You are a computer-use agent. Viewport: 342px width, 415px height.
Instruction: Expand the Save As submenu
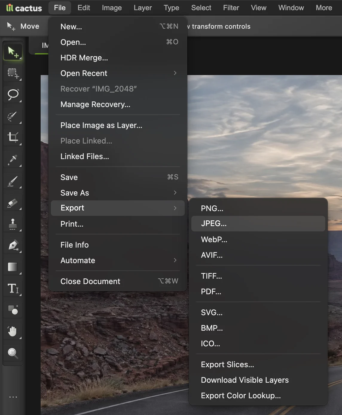118,193
